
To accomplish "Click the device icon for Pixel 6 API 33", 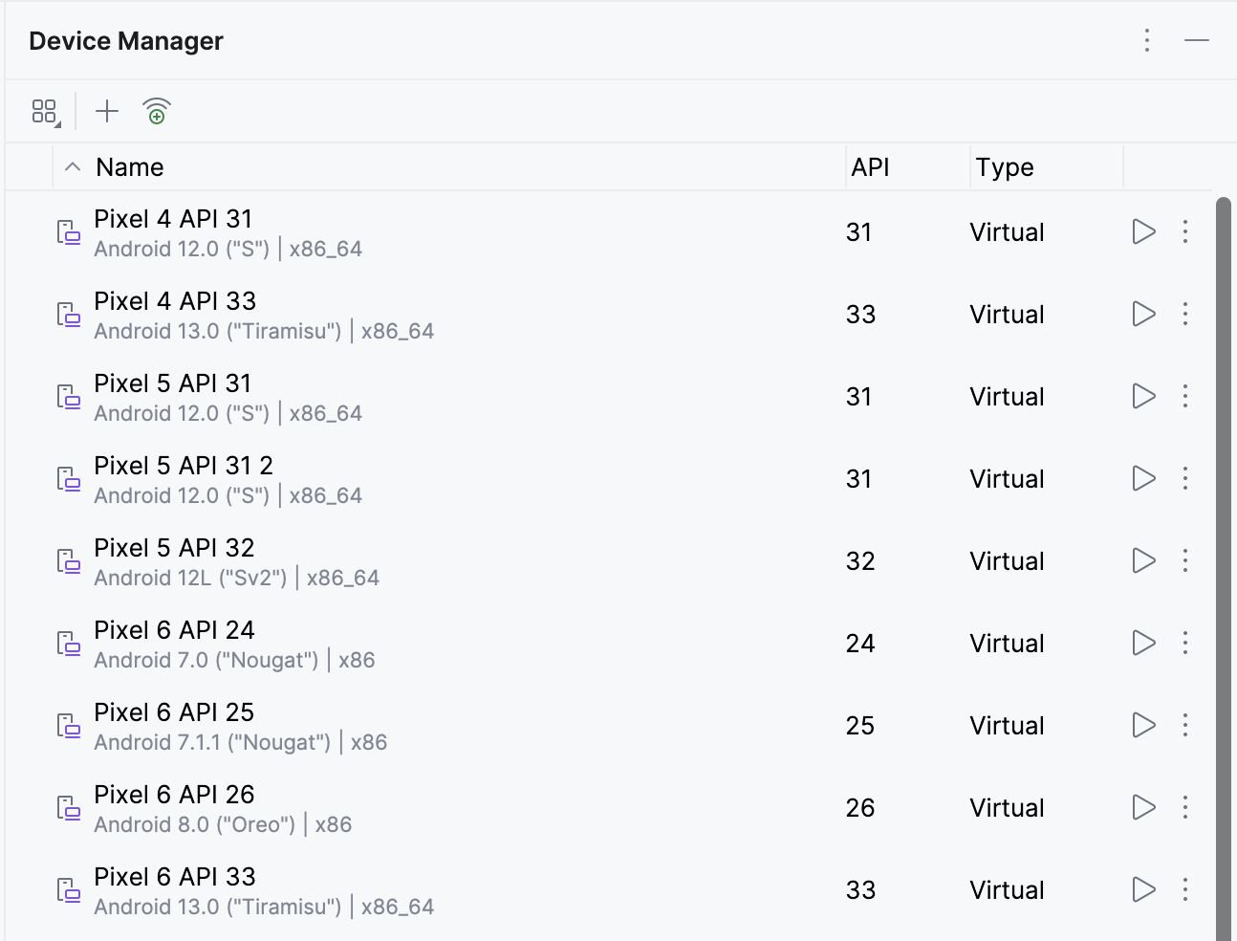I will [x=68, y=890].
